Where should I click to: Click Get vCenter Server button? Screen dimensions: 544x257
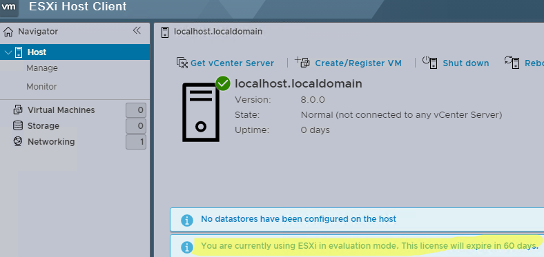(x=225, y=63)
